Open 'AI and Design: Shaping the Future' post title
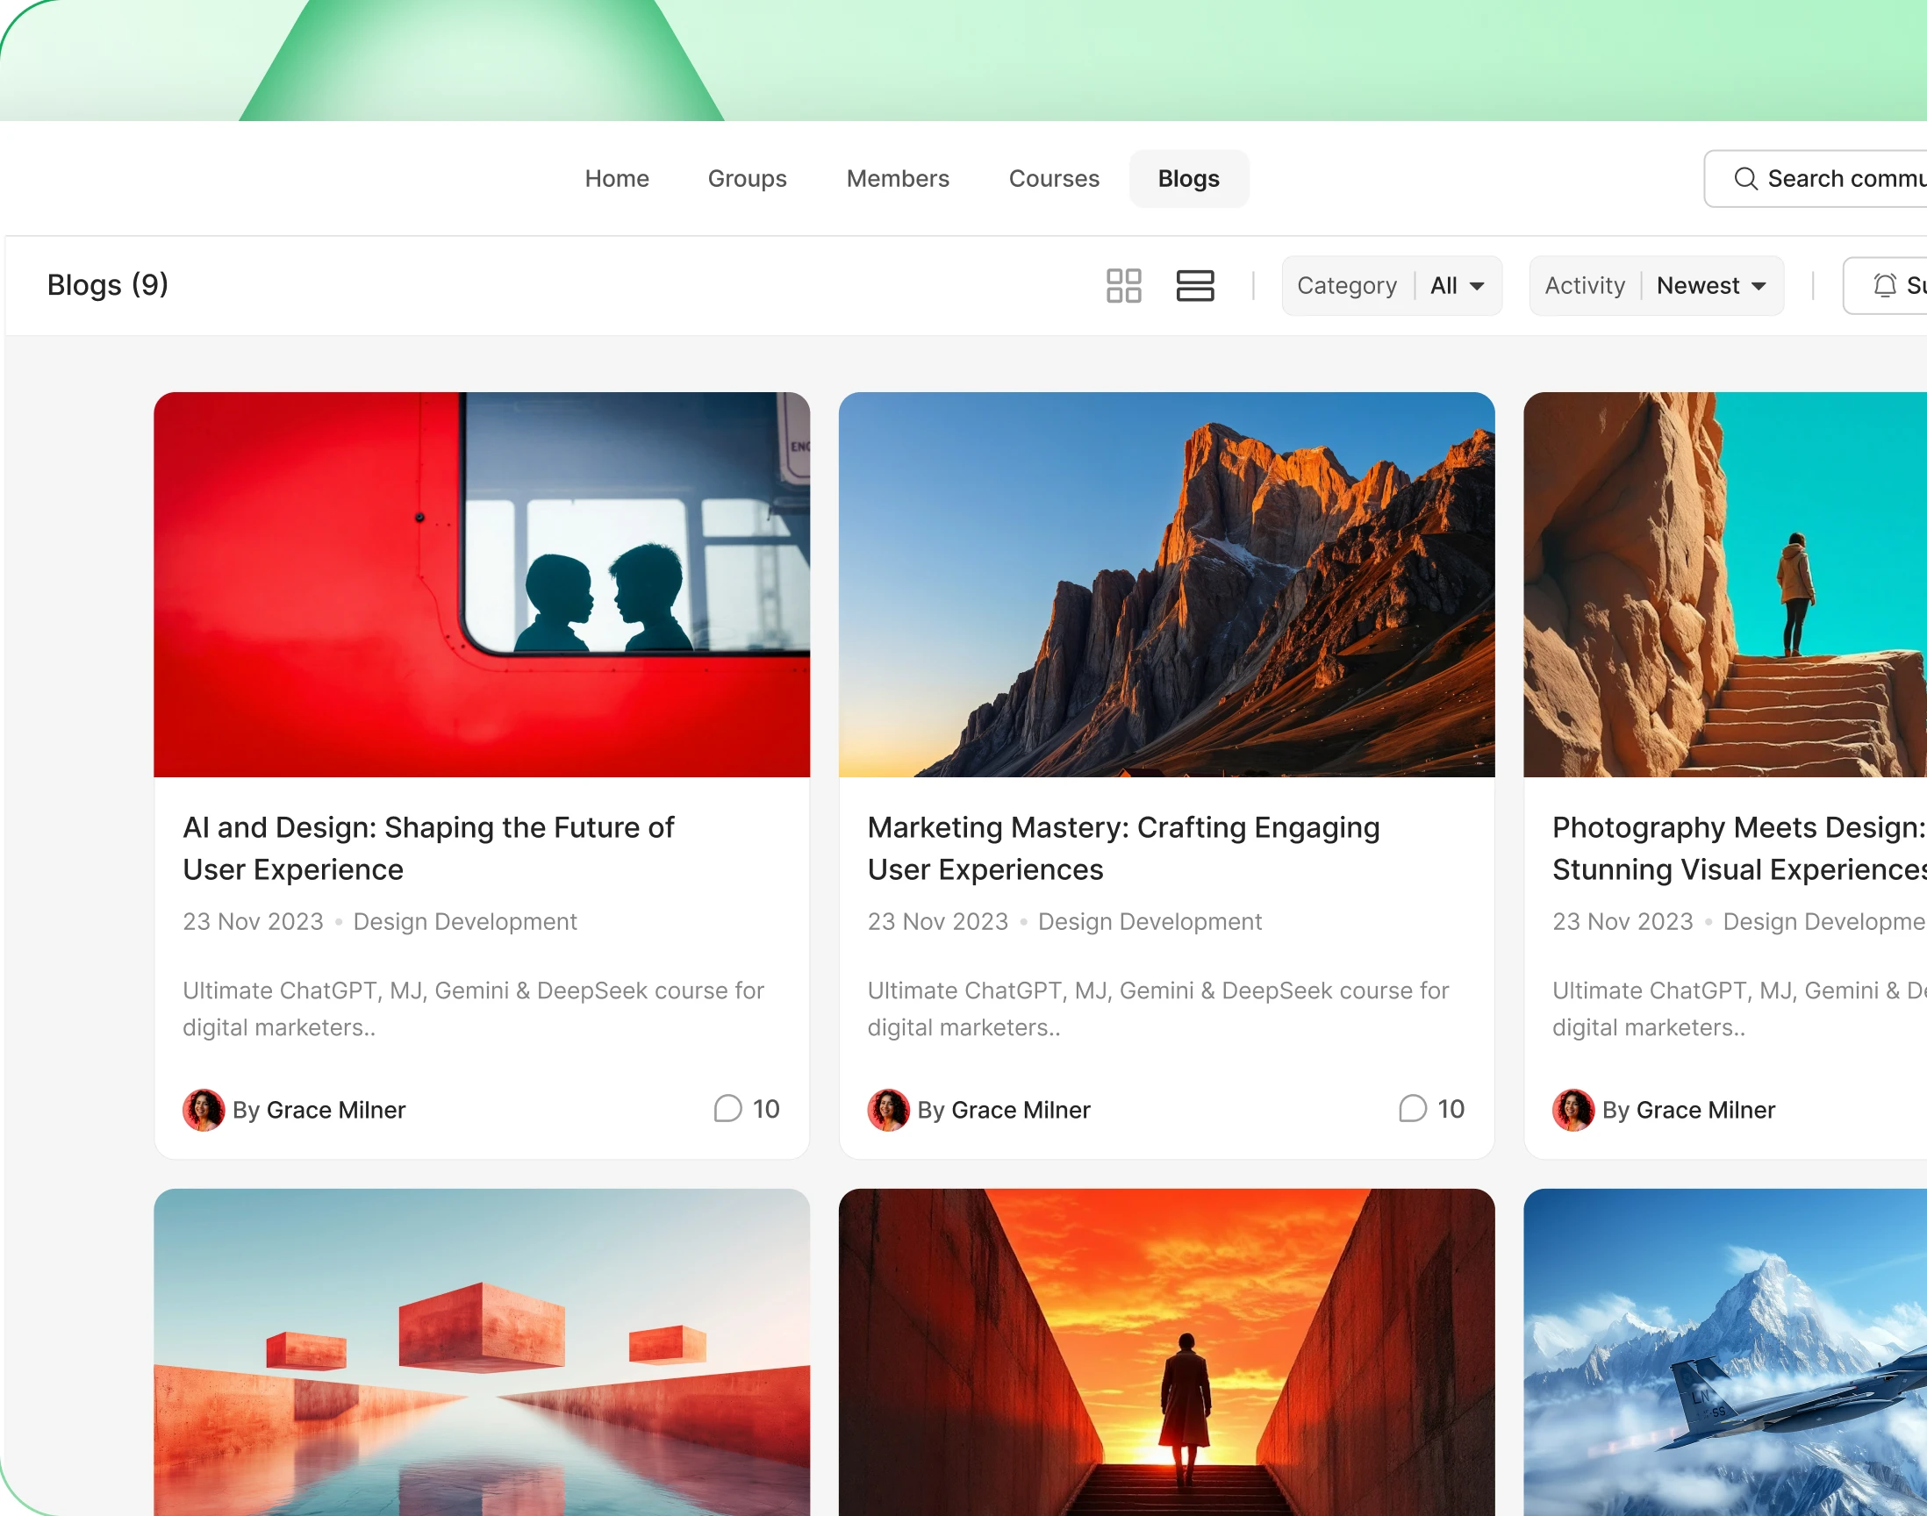Screen dimensions: 1927x1516 429,848
